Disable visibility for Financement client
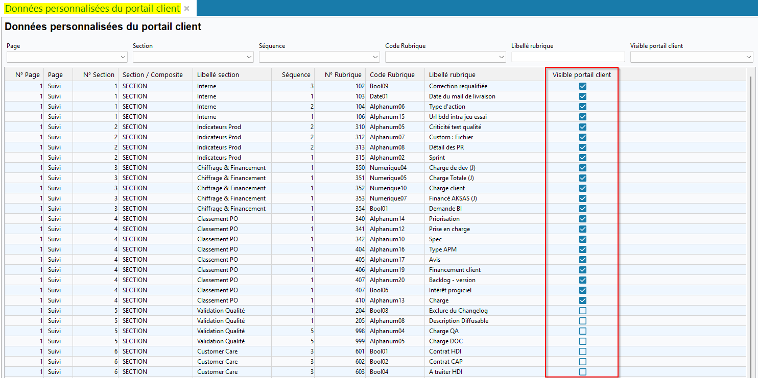 pos(582,270)
